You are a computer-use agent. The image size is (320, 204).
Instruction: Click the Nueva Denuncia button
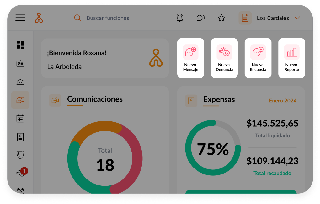coord(224,58)
